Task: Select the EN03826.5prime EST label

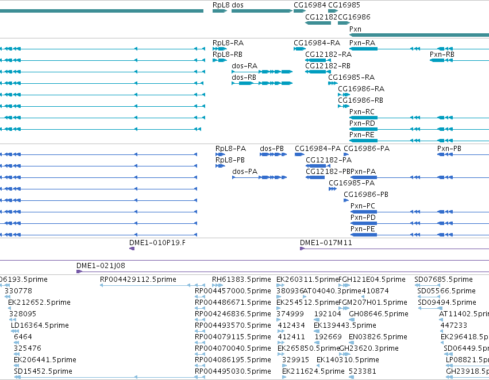Action: coord(378,338)
